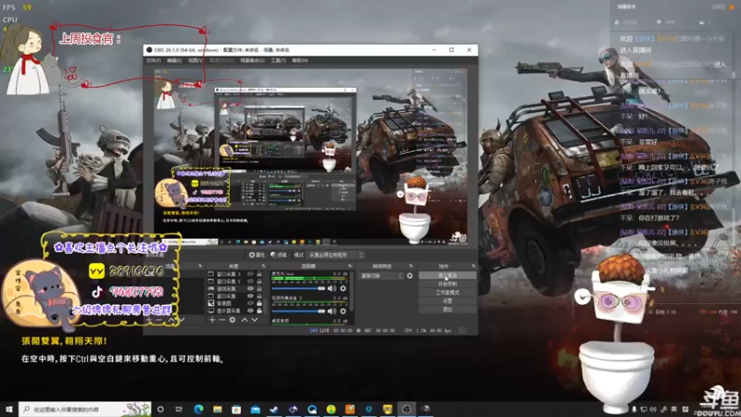
Task: Click 工作室模式 studio mode button
Action: click(x=447, y=292)
